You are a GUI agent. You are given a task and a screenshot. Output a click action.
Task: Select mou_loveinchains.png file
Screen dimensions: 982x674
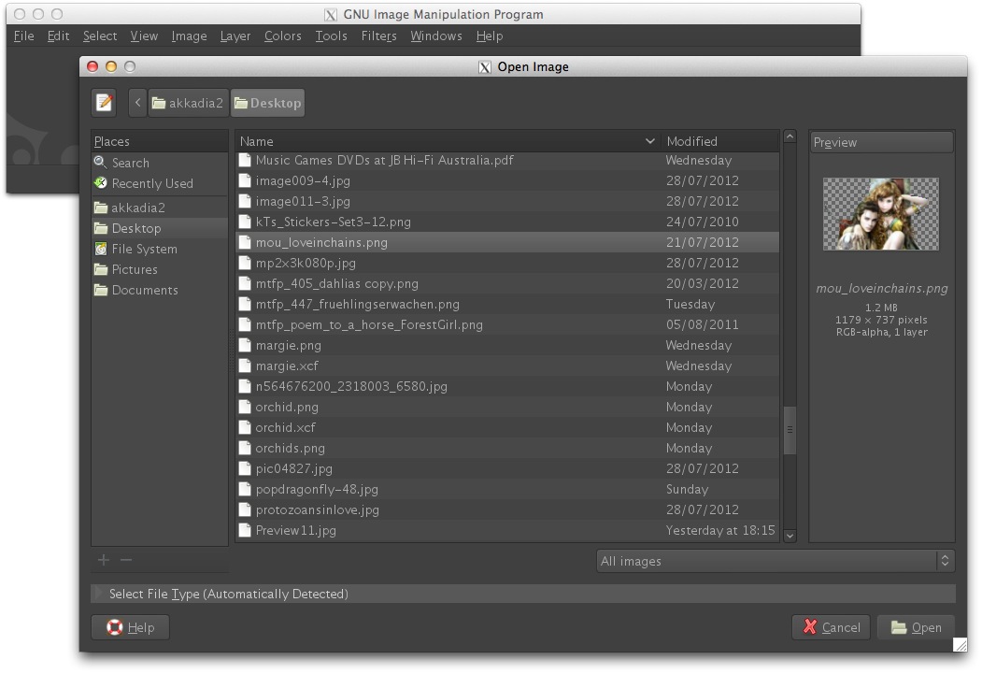pos(507,242)
